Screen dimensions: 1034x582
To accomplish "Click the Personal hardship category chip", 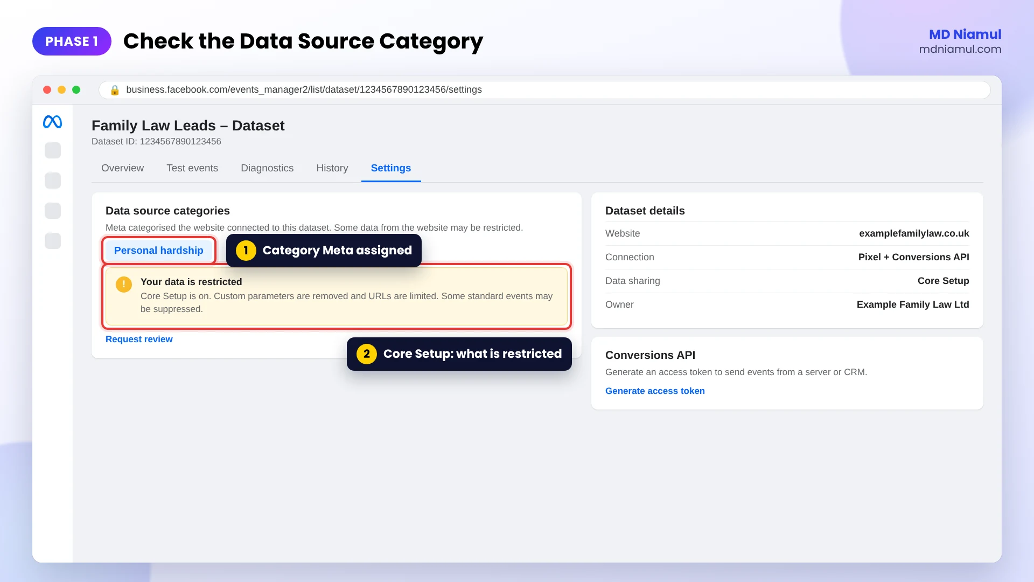I will pos(159,251).
